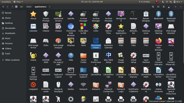This screenshot has height=103, width=184.
Task: Select the Evolution Calendar icon
Action: point(108,41)
